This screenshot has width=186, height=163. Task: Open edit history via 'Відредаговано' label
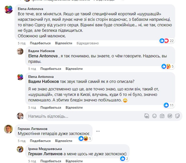click(x=88, y=43)
